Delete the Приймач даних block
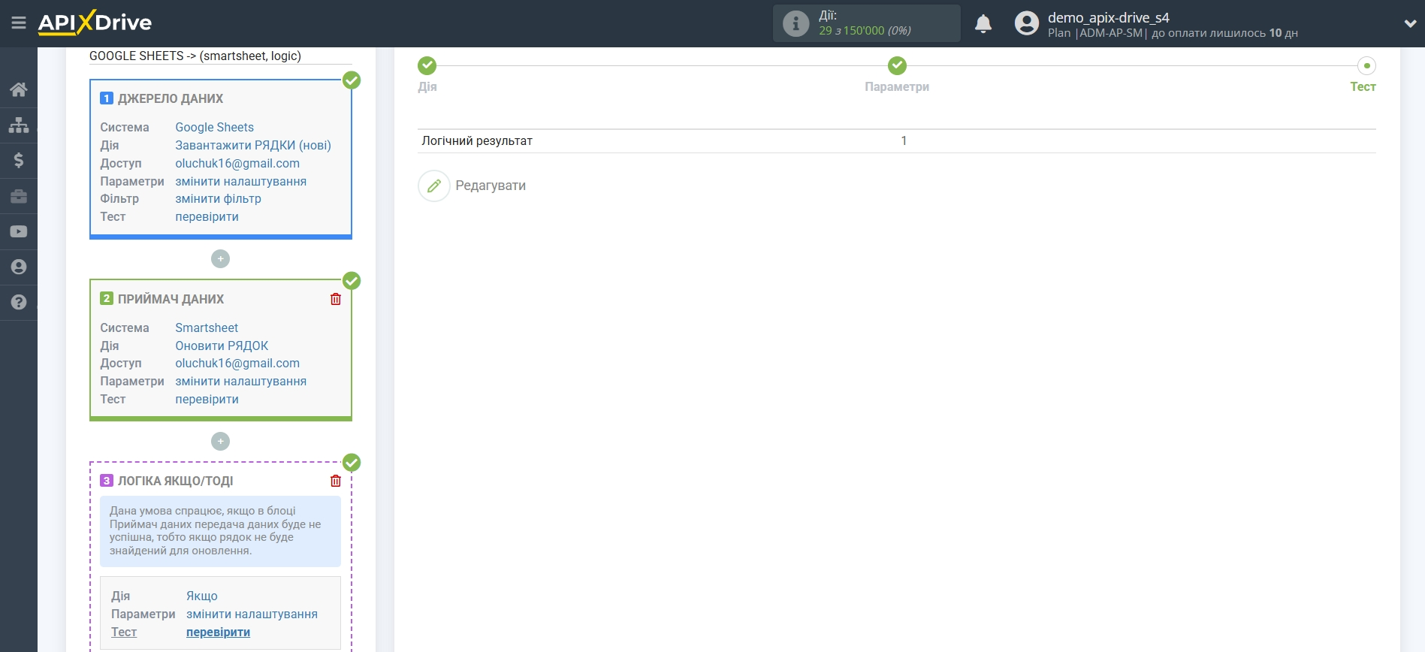 pos(336,299)
